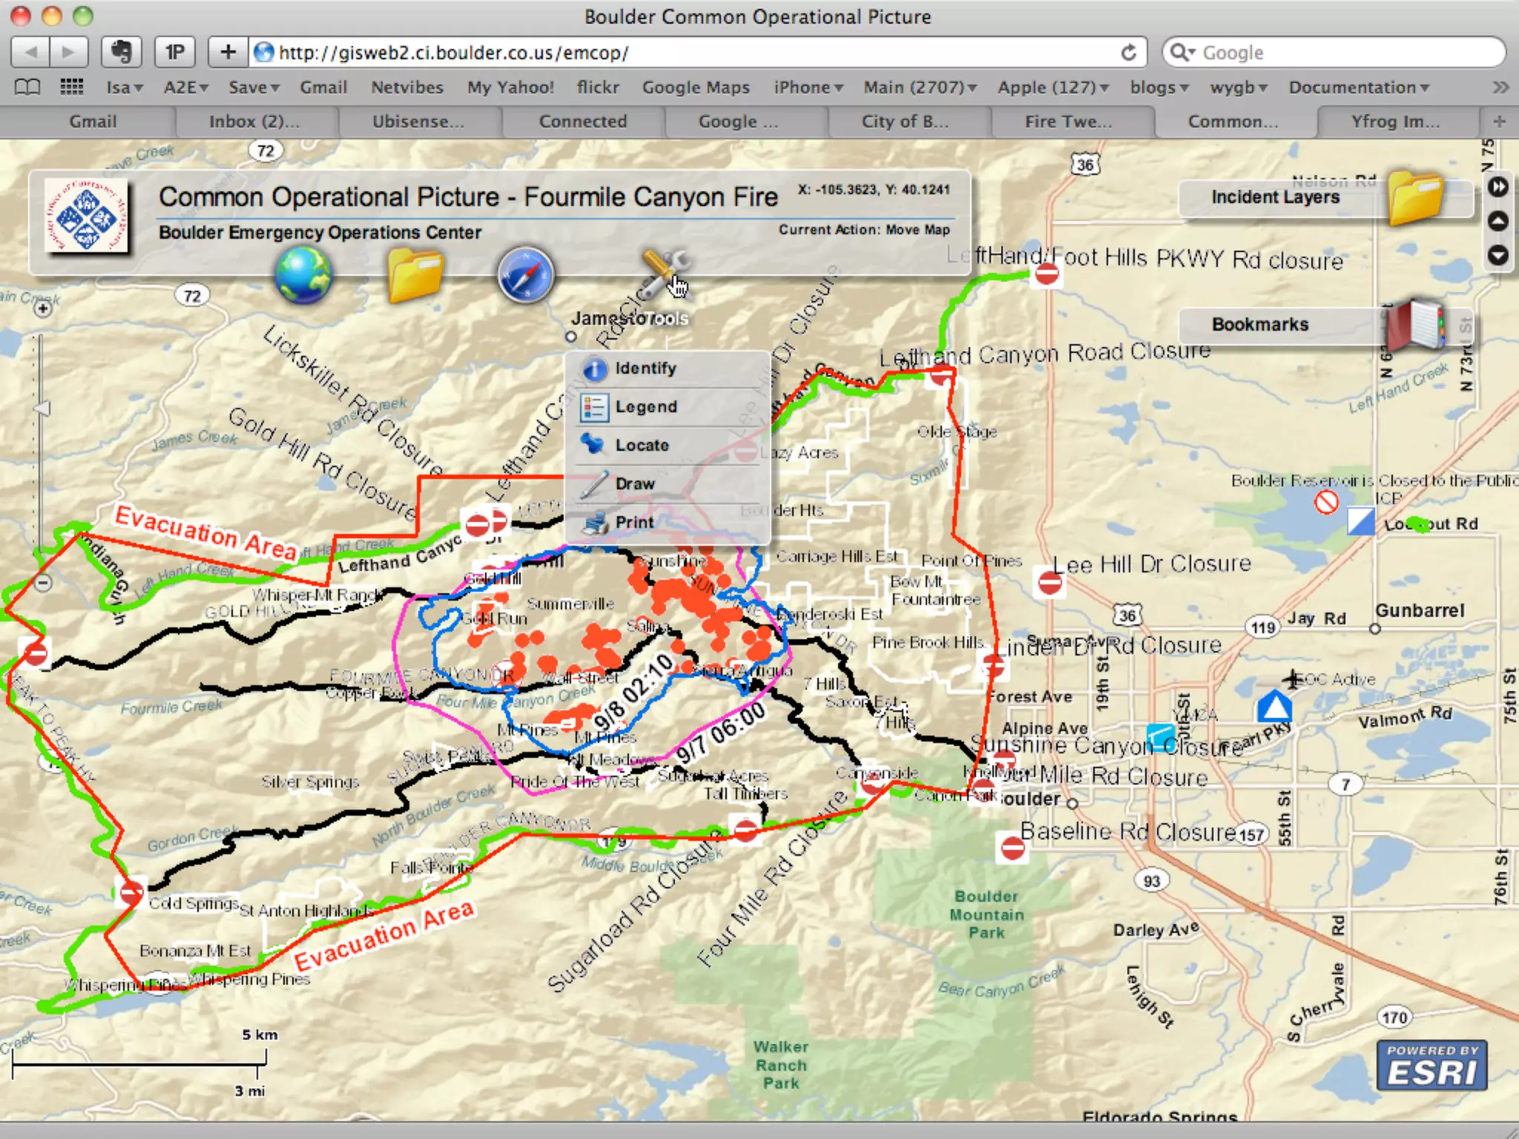This screenshot has width=1519, height=1139.
Task: Open the Bookmarks notebook icon
Action: [x=1417, y=324]
